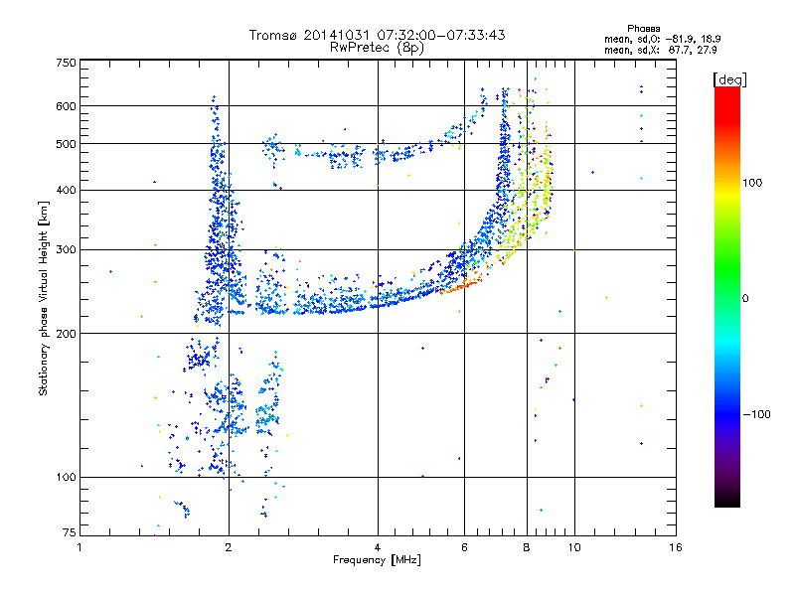795x596 pixels.
Task: Click the x-axis tick label '10'
Action: click(x=574, y=547)
